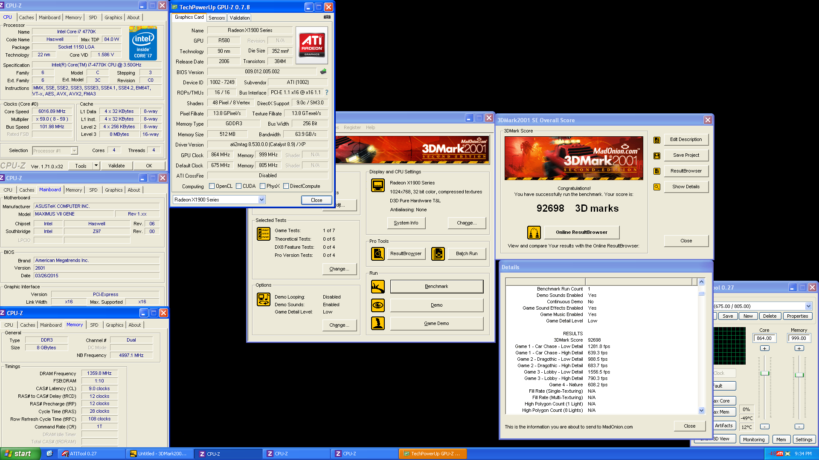Open Untitled - 3DMark2001 from the taskbar

coord(160,454)
